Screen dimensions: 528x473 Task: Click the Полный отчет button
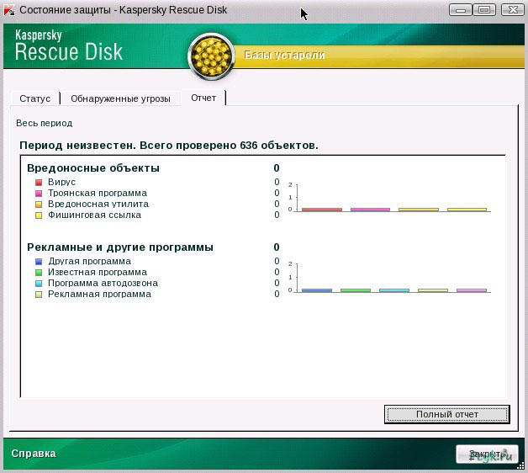[446, 414]
